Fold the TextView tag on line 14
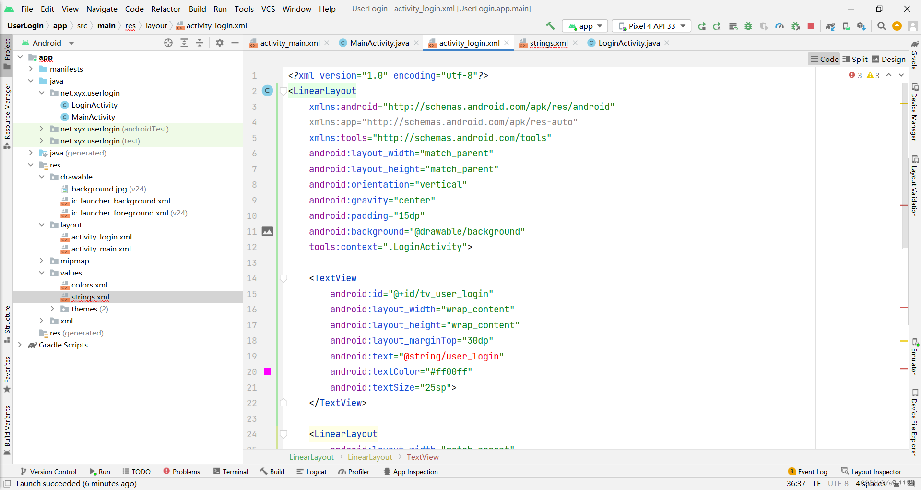The width and height of the screenshot is (921, 490). [283, 278]
